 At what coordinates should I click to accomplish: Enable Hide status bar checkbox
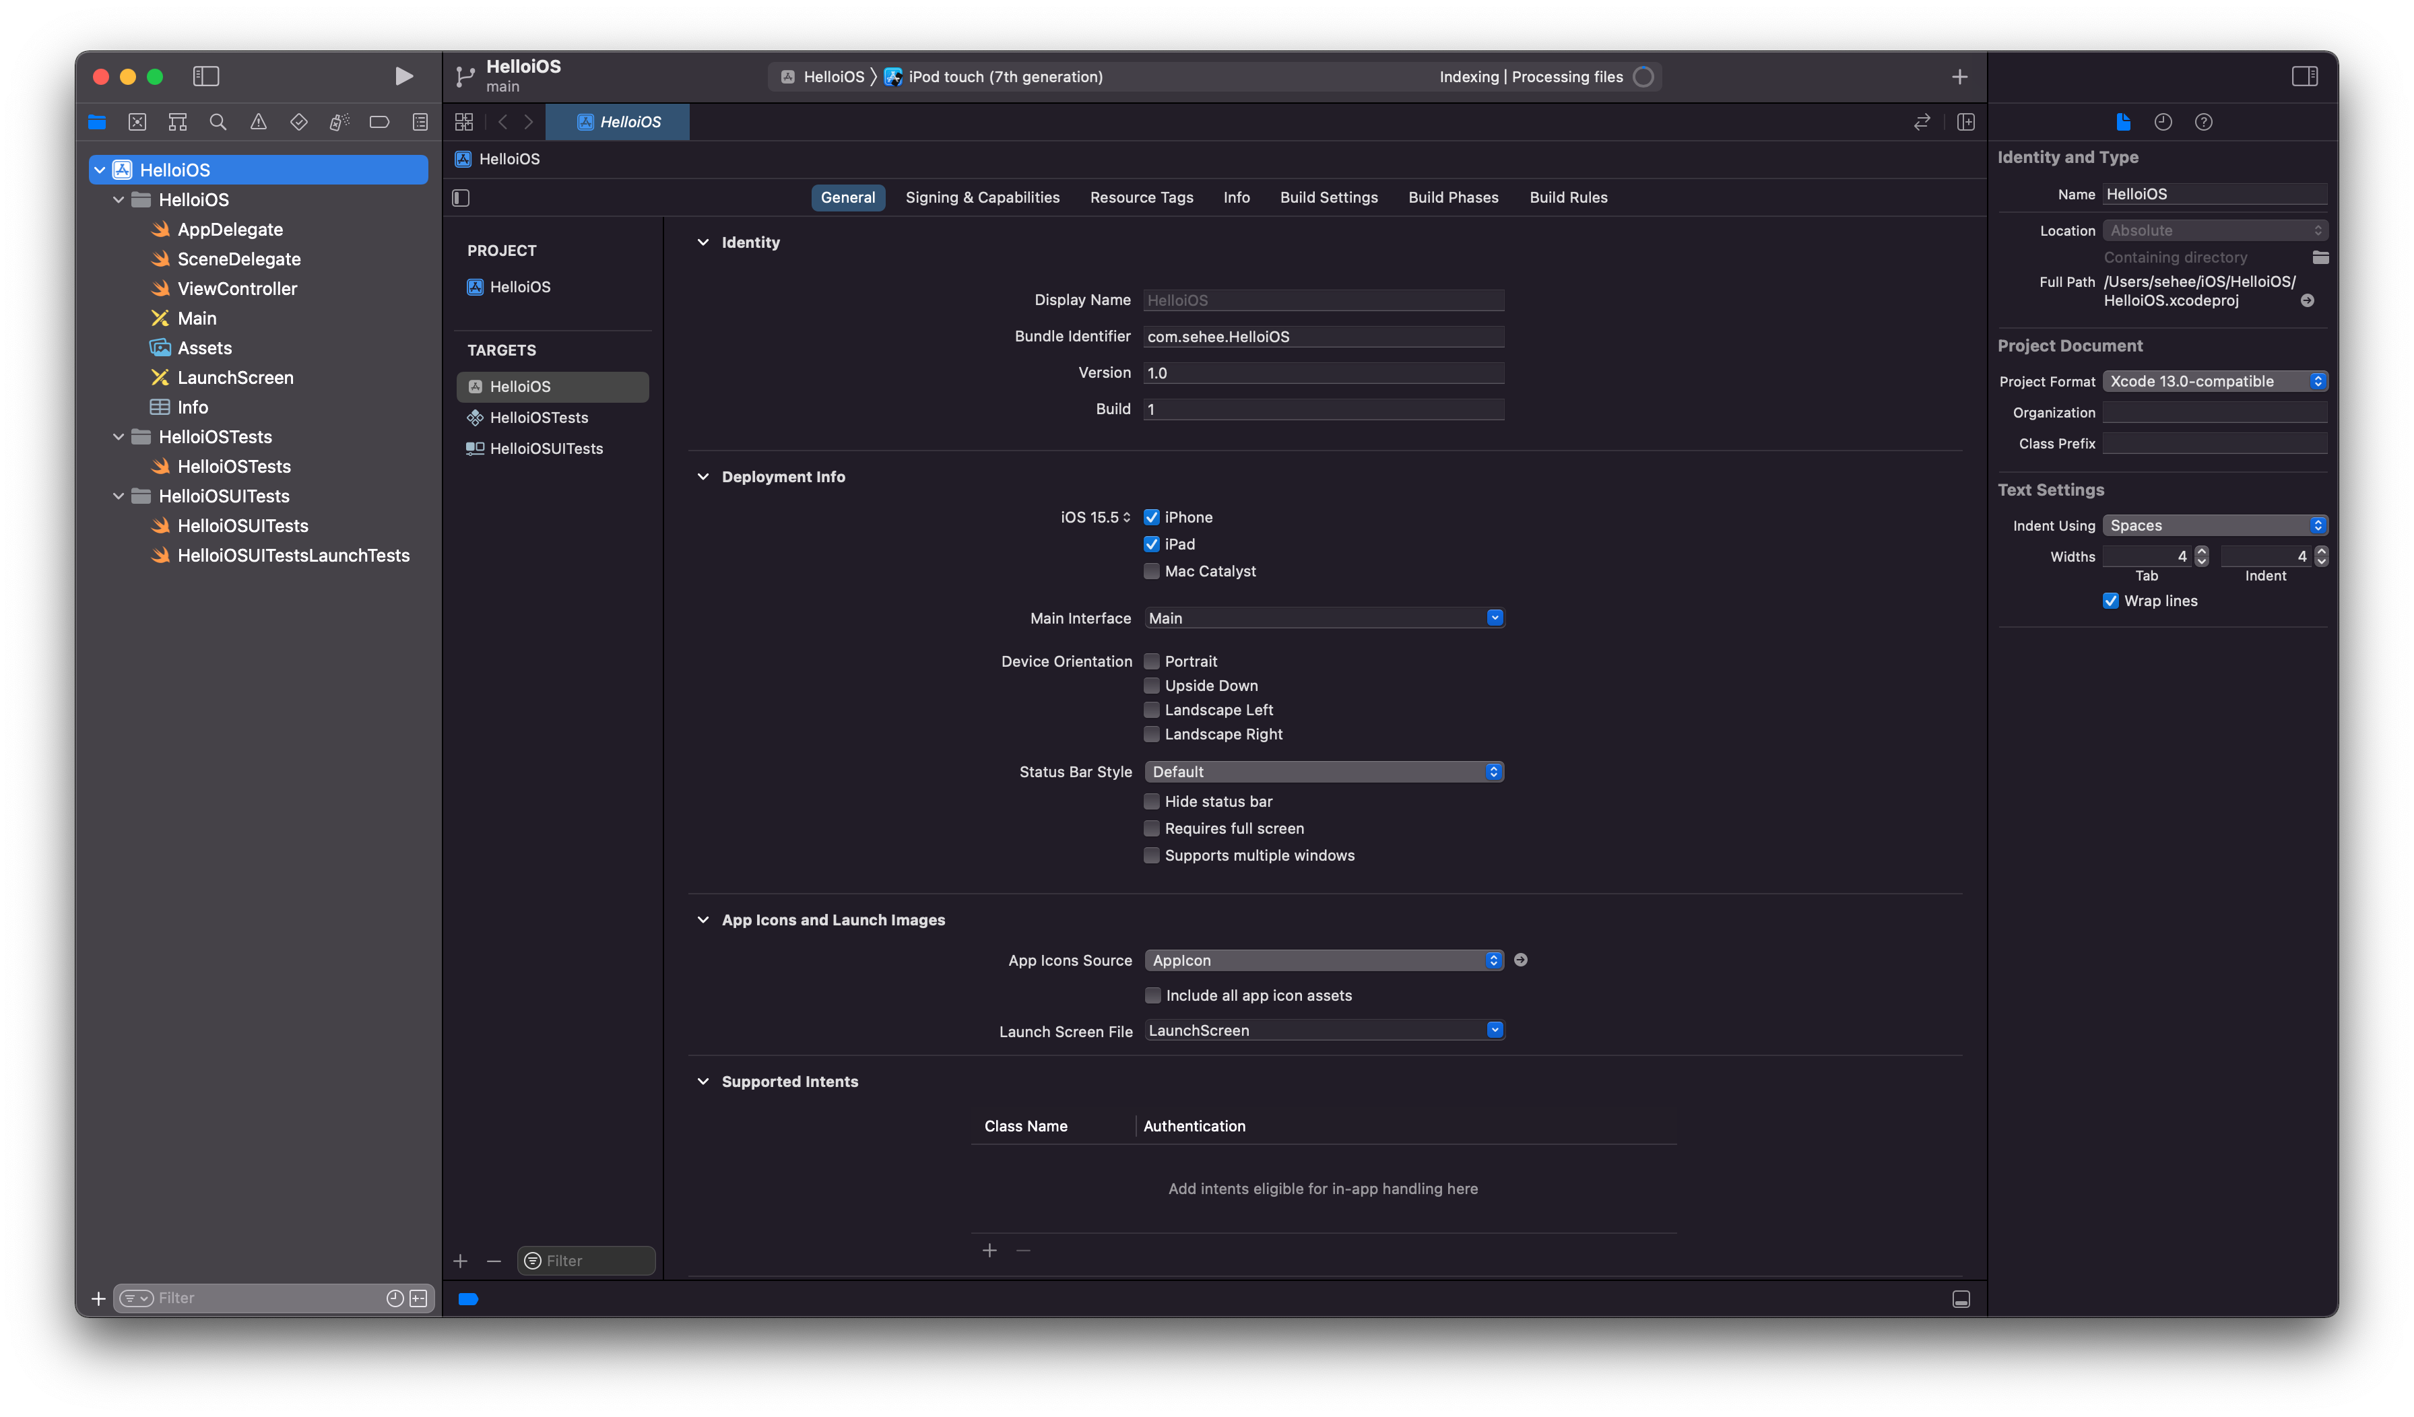point(1152,801)
